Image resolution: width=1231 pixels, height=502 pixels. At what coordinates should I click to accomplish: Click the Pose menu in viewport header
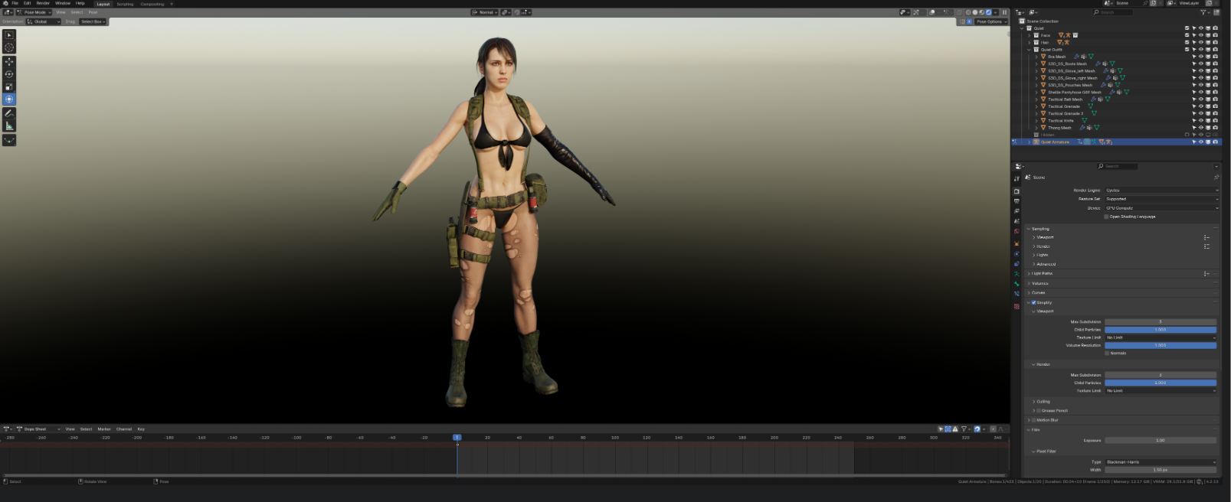click(x=93, y=12)
